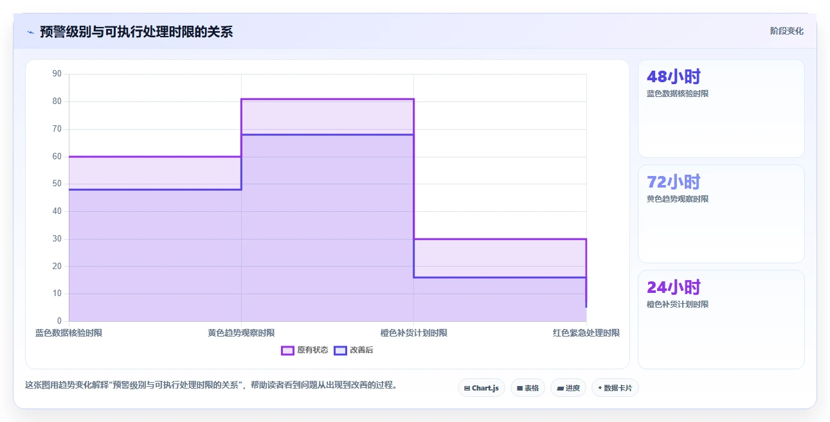Select the 48小时 data card
The width and height of the screenshot is (830, 422).
(721, 109)
